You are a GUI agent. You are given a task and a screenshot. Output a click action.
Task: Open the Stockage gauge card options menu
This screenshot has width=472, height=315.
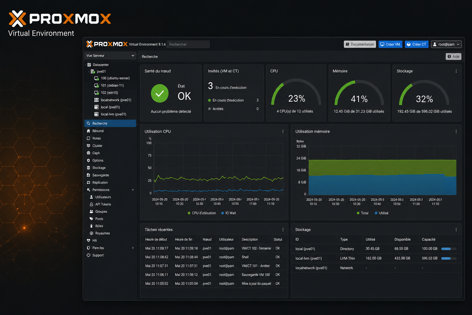456,71
